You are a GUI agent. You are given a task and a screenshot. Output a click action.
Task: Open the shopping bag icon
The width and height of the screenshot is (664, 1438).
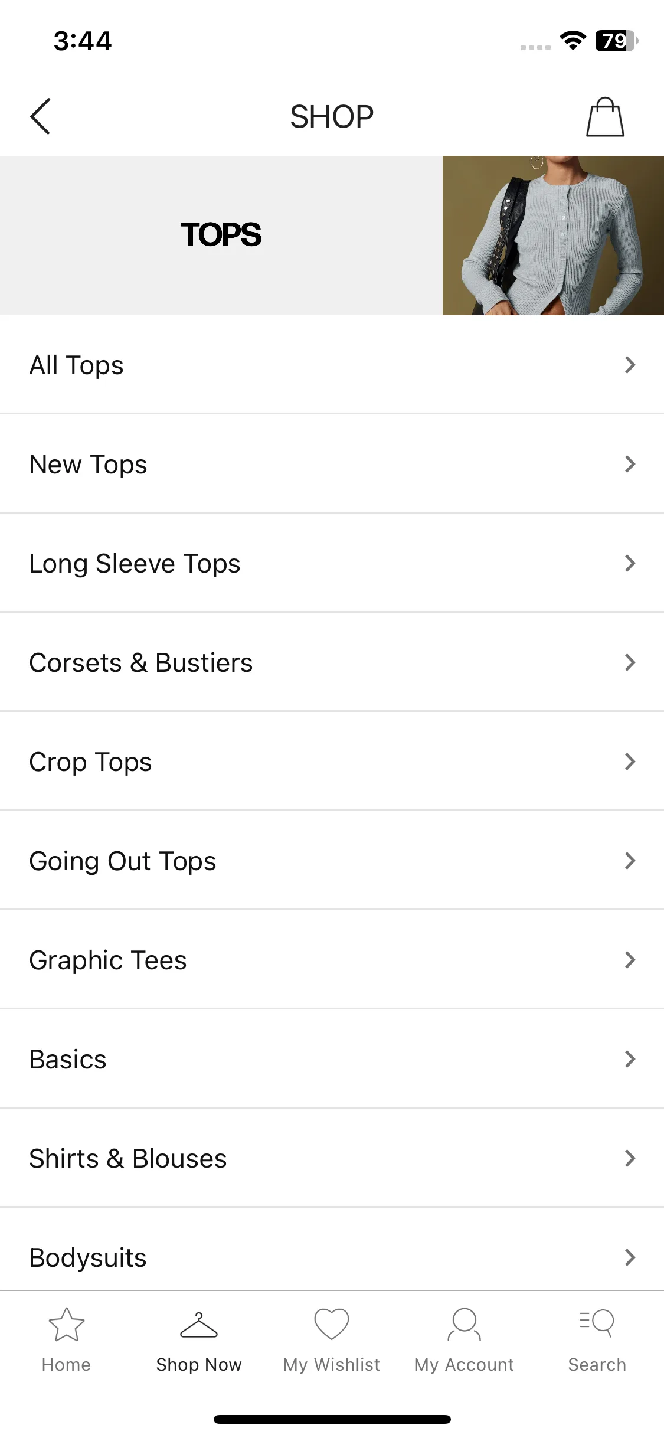pyautogui.click(x=605, y=117)
